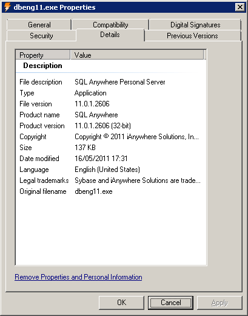Select the Product version property label
This screenshot has height=316, width=248.
click(x=42, y=126)
